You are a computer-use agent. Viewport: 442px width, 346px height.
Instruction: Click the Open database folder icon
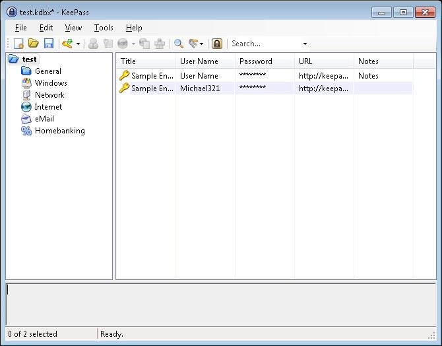(34, 44)
